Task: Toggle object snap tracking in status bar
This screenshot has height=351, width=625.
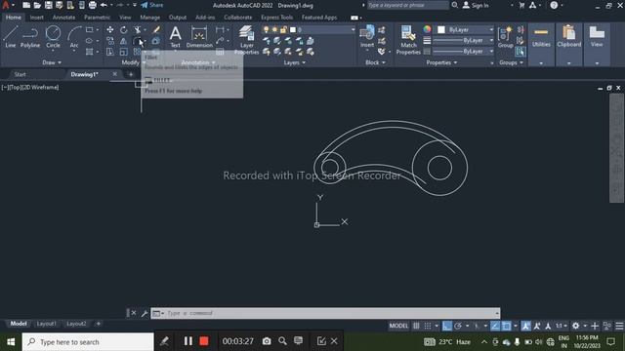Action: point(495,326)
